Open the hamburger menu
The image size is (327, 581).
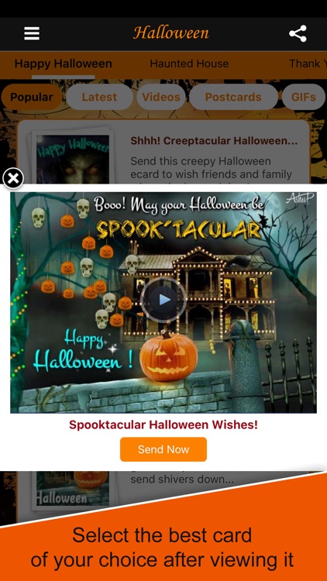pos(32,34)
